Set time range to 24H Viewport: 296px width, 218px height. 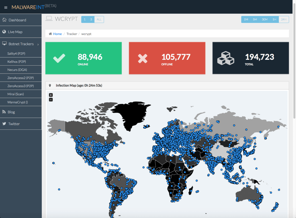coord(284,19)
